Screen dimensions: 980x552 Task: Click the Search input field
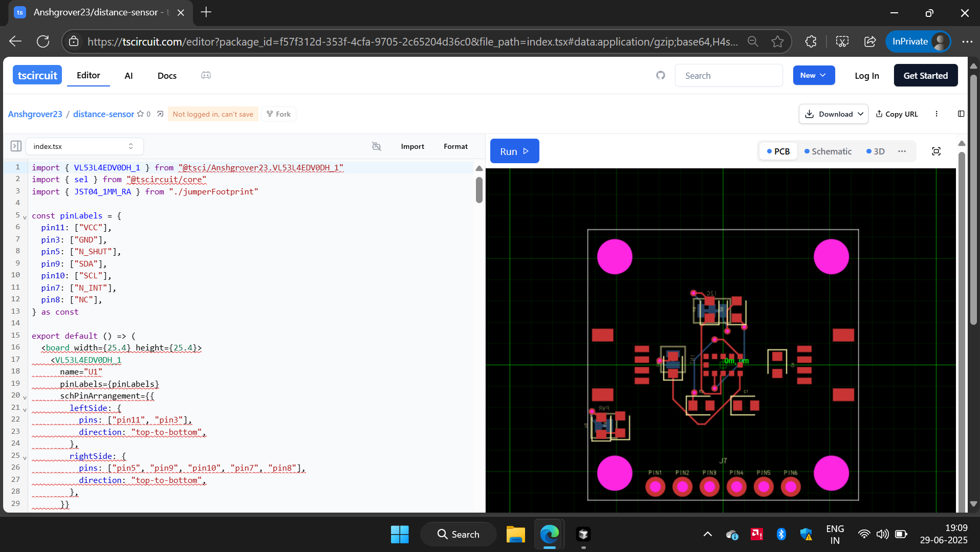tap(728, 76)
